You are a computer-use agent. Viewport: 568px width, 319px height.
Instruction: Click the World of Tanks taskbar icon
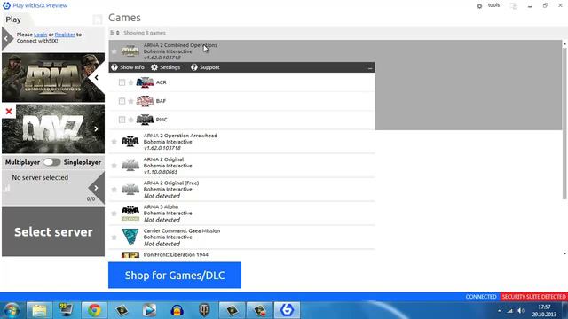pos(204,310)
